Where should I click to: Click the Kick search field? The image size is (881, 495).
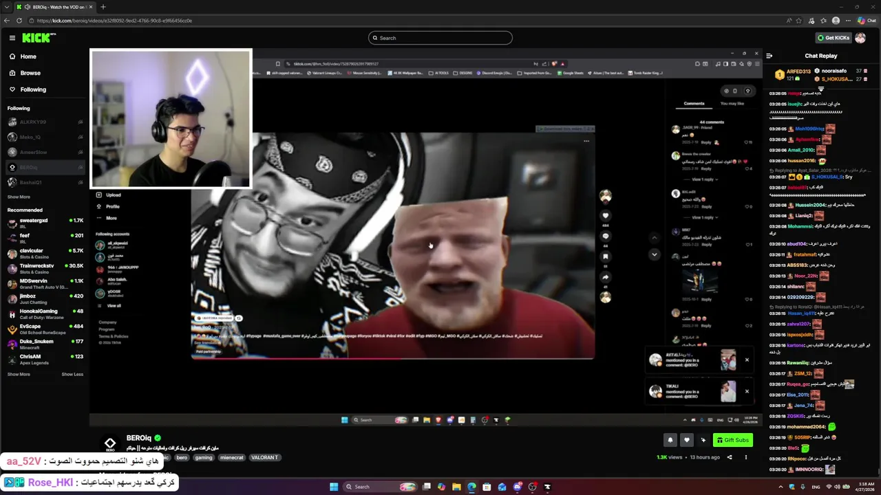(440, 38)
